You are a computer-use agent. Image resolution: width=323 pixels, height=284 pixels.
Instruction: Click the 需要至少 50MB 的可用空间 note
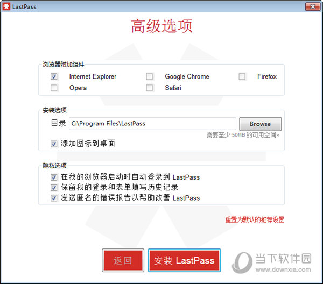point(243,135)
